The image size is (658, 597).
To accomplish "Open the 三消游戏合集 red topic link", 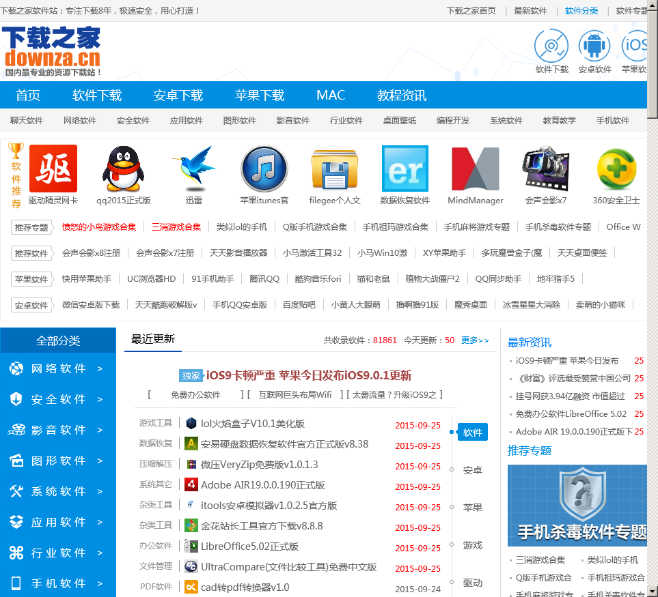I will 176,227.
